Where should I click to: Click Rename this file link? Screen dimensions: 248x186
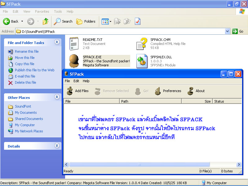click(x=27, y=51)
